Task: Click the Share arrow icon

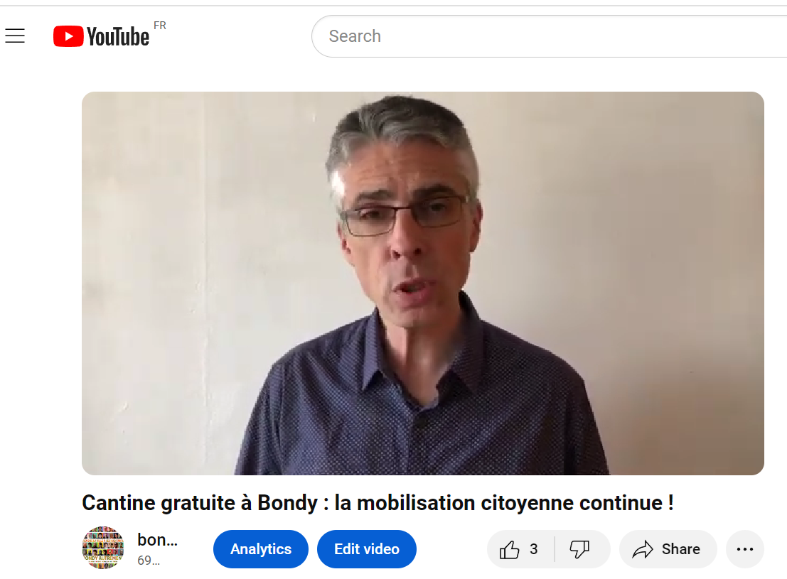Action: (643, 549)
